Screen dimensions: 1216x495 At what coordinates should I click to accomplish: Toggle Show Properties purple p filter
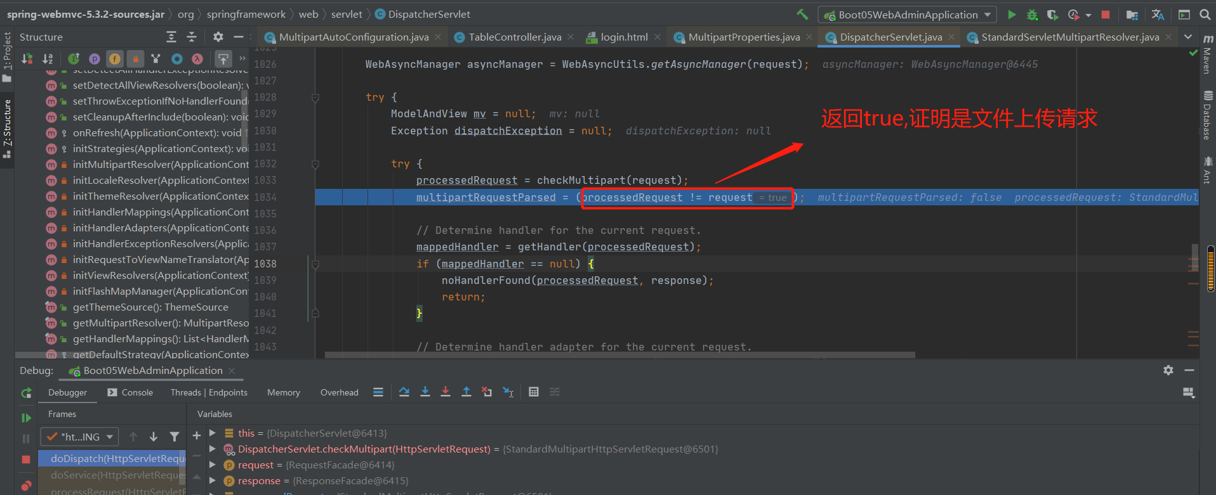coord(95,59)
